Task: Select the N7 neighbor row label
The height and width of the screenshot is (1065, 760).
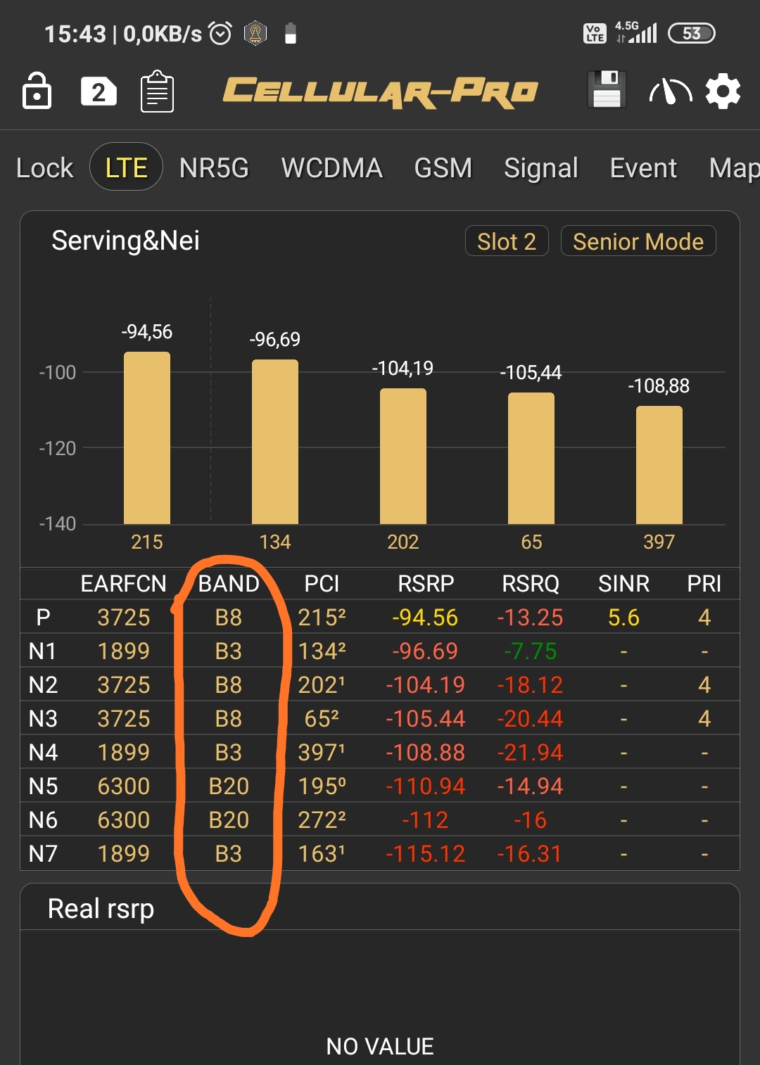Action: [43, 854]
